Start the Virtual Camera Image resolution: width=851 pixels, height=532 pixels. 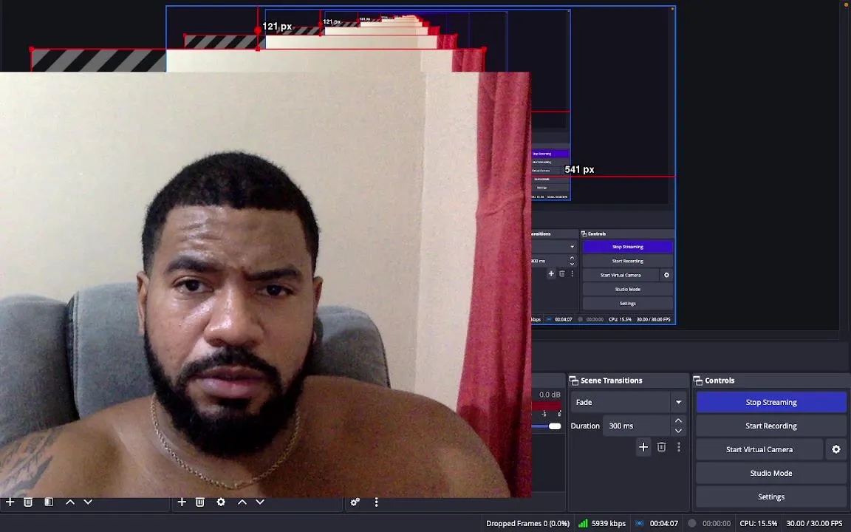pyautogui.click(x=759, y=449)
